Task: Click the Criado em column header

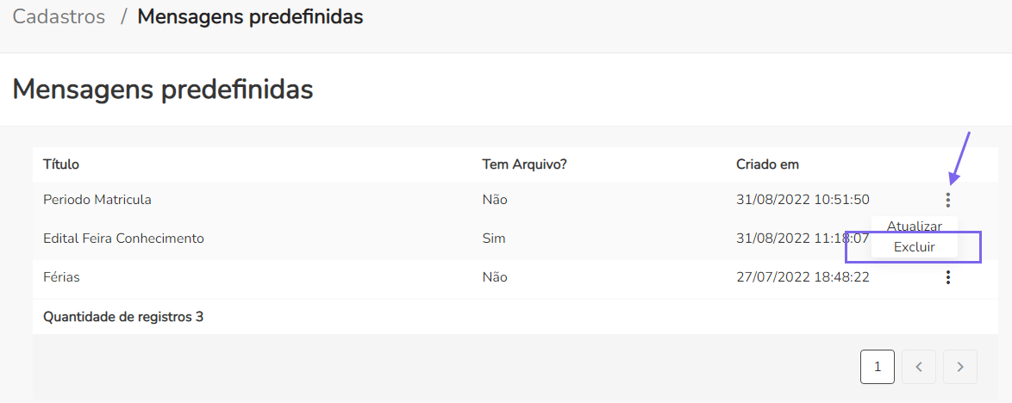Action: click(767, 164)
